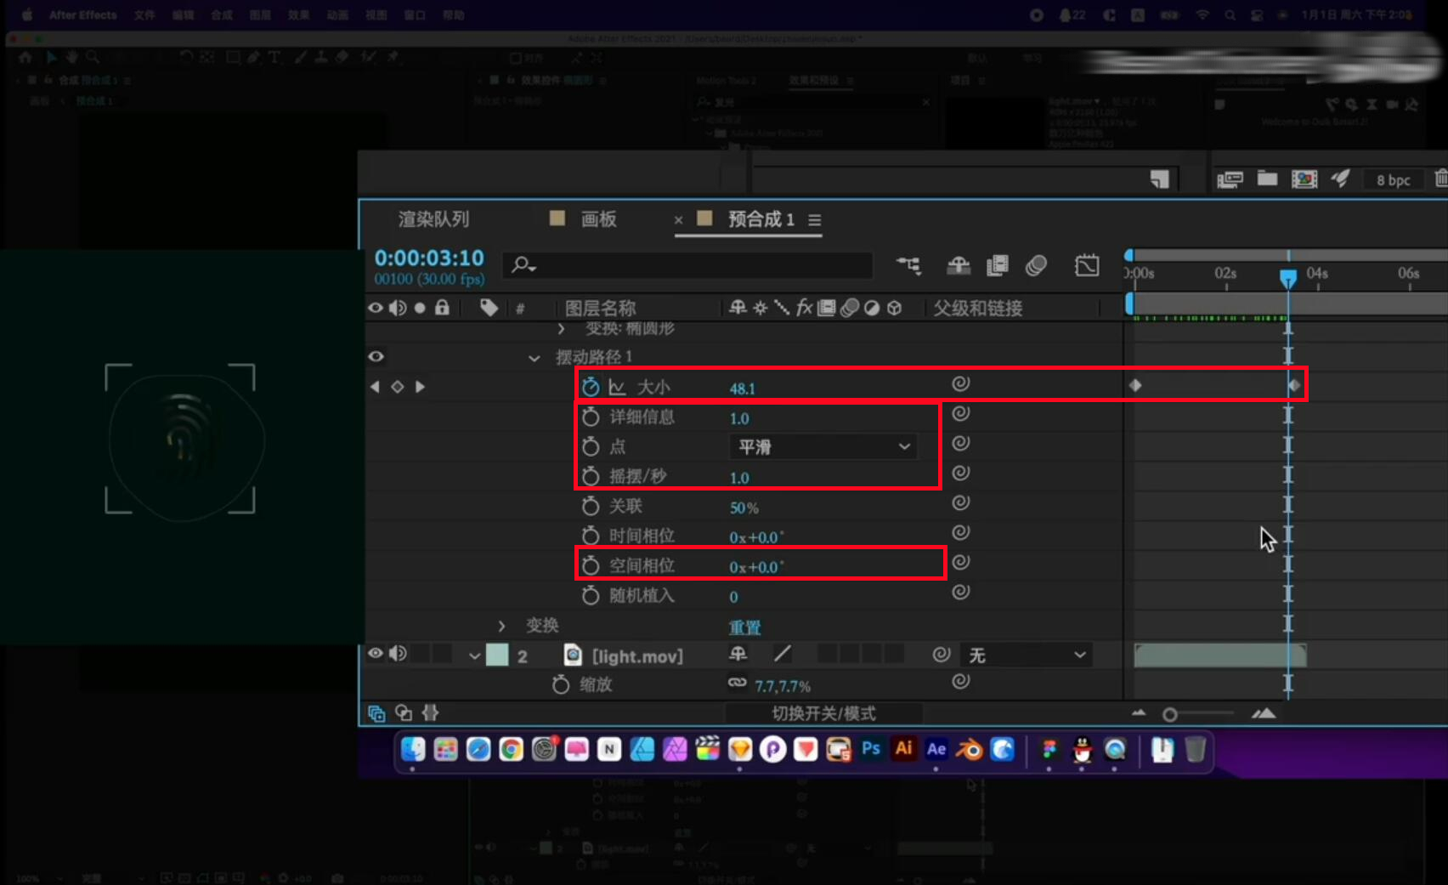Viewport: 1448px width, 885px height.
Task: Enable motion blur for the composition
Action: tap(1036, 265)
